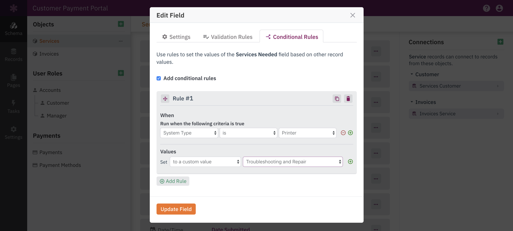
Task: Add a new object with the plus icon
Action: pyautogui.click(x=121, y=24)
